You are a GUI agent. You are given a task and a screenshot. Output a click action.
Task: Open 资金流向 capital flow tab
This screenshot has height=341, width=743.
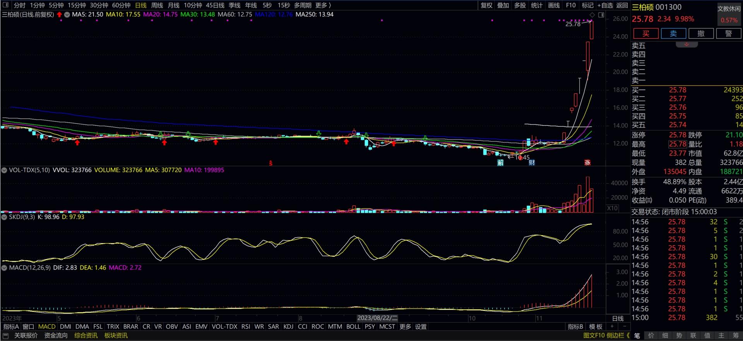click(x=56, y=336)
